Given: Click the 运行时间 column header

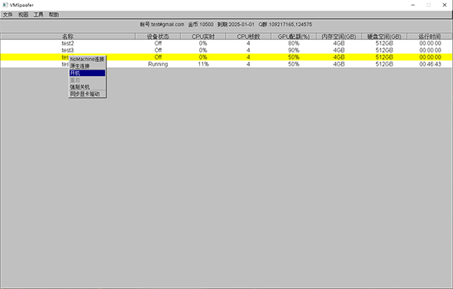Looking at the screenshot, I should (430, 36).
